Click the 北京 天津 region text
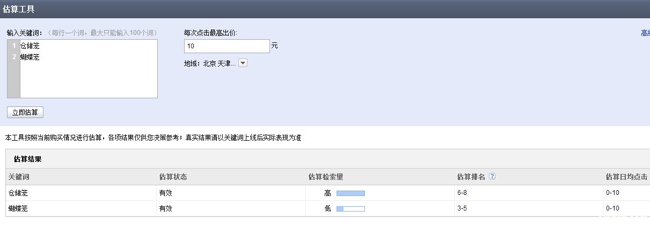This screenshot has height=225, width=650. (x=219, y=63)
